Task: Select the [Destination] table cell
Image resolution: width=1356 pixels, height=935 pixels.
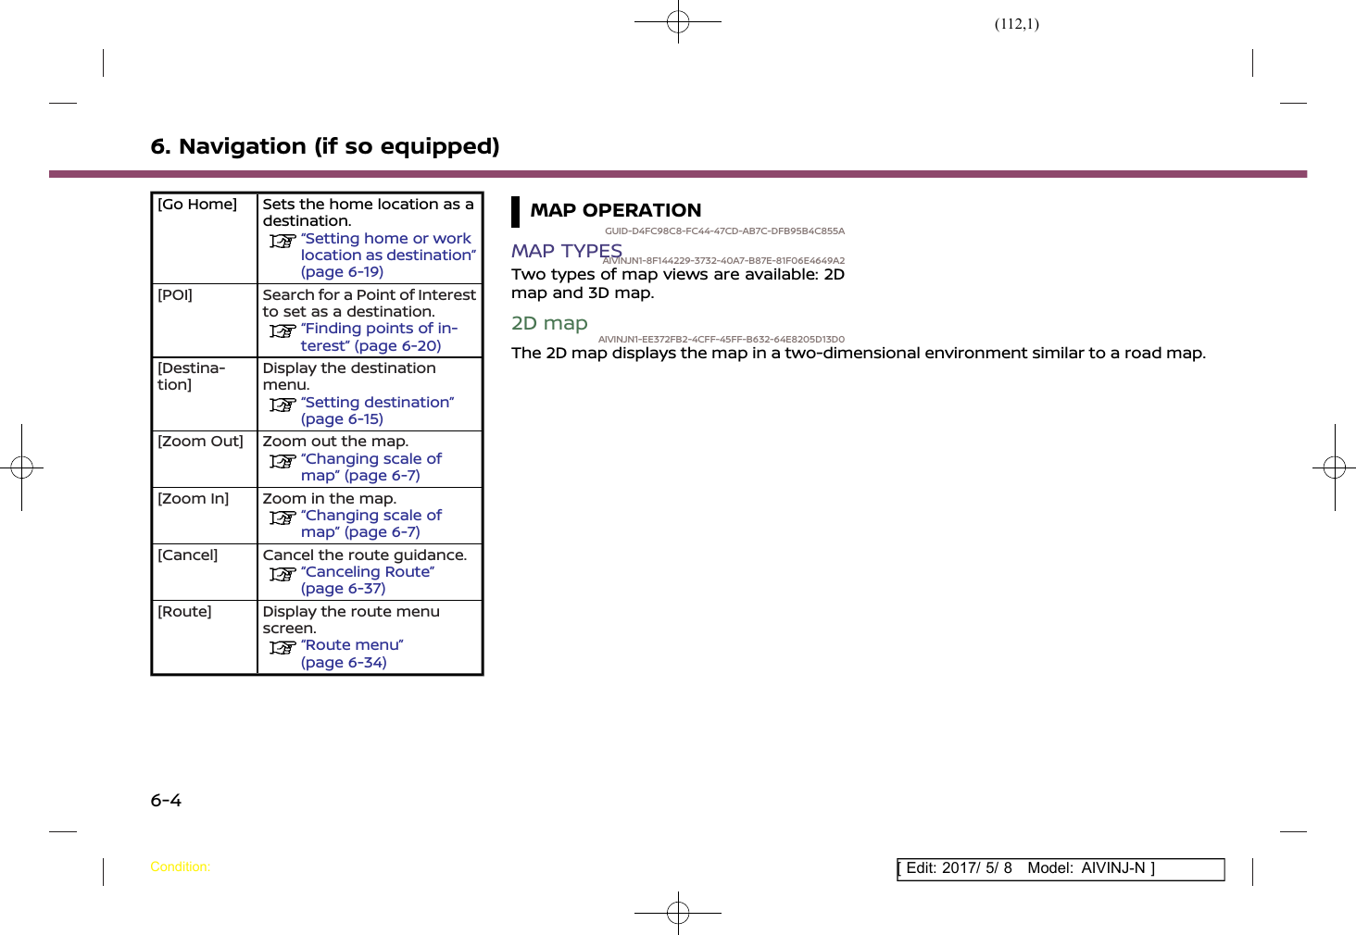Action: [x=205, y=394]
